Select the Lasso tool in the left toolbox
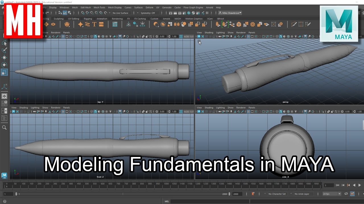The height and width of the screenshot is (204, 364). [x=5, y=43]
